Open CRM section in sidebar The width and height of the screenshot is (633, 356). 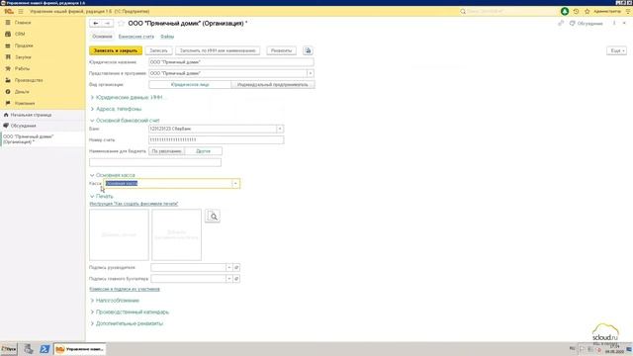19,34
